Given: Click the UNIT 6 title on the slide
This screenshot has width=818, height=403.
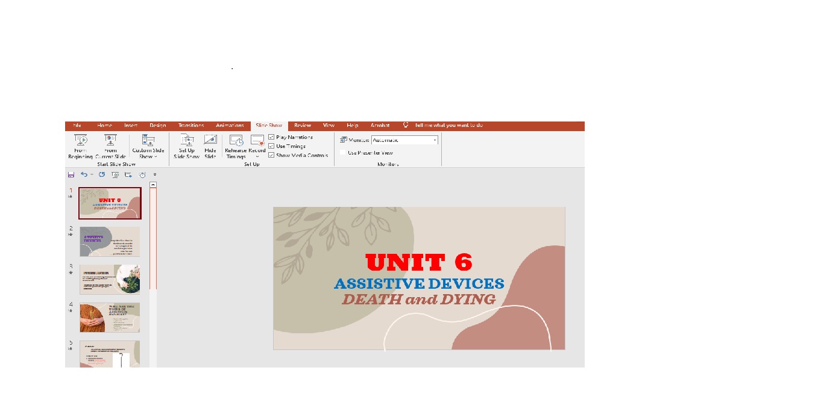Looking at the screenshot, I should pyautogui.click(x=419, y=263).
